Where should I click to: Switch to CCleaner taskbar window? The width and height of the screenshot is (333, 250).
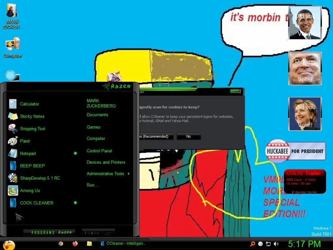[123, 243]
